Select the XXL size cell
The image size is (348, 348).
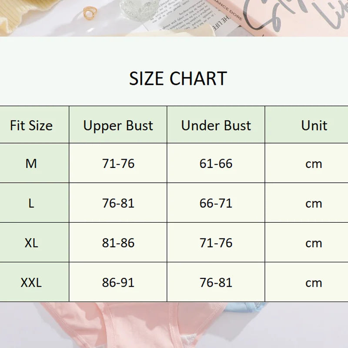coord(31,283)
